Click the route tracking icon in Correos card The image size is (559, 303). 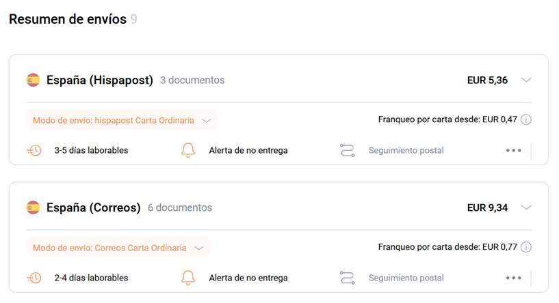click(x=347, y=278)
